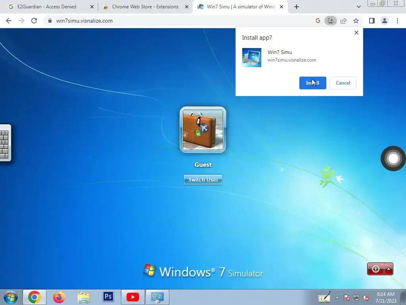Show hidden system tray icons
The image size is (406, 305).
coord(337,298)
